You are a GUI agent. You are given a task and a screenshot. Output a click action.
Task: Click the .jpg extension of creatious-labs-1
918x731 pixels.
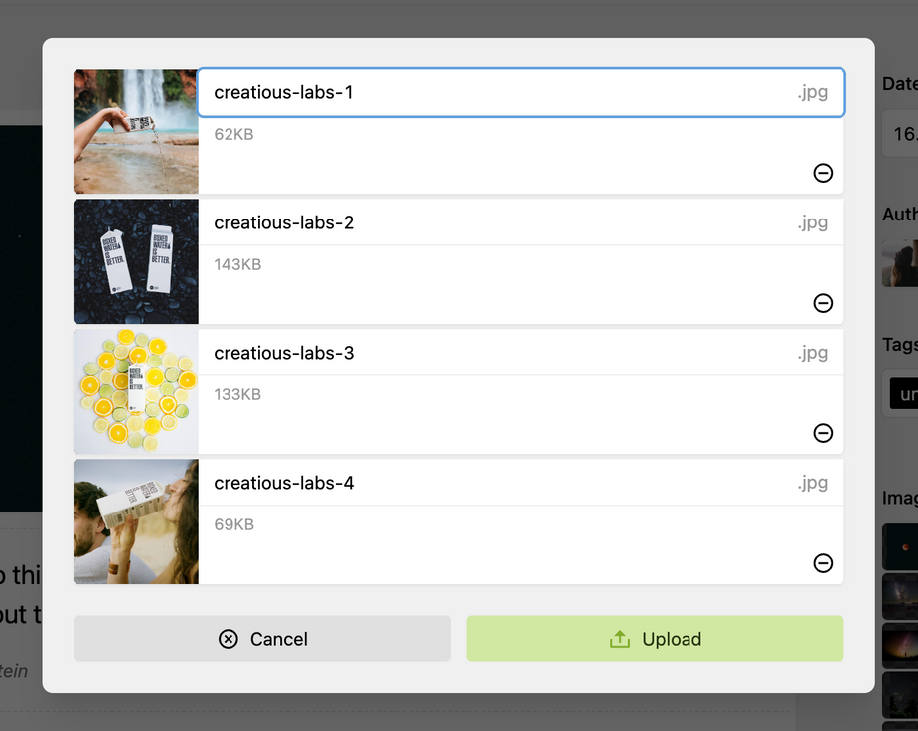[812, 92]
